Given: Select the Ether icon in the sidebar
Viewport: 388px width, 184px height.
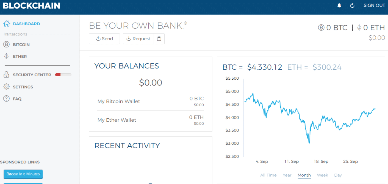Looking at the screenshot, I should (x=6, y=56).
